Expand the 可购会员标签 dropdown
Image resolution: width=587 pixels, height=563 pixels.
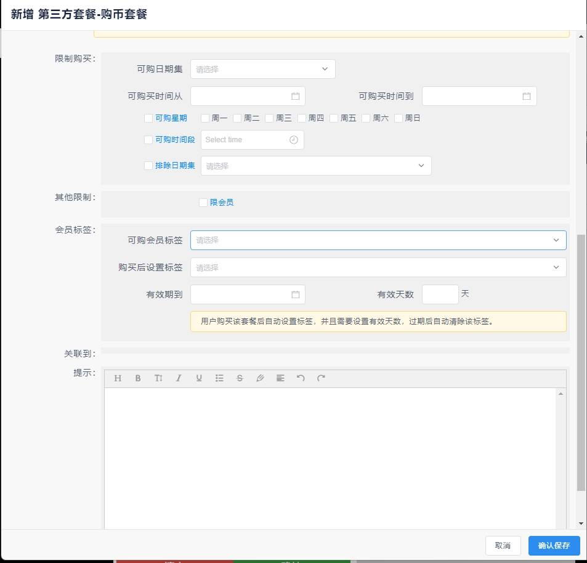pyautogui.click(x=378, y=240)
